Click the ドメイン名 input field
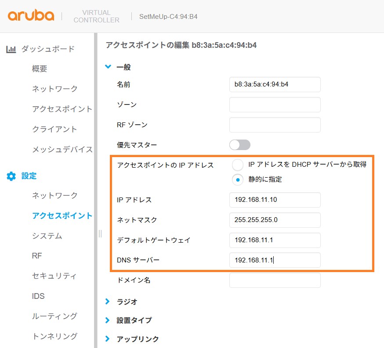The width and height of the screenshot is (384, 348). click(x=275, y=280)
